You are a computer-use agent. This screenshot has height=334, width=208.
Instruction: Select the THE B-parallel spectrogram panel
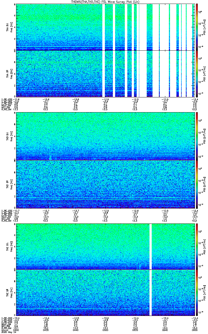pyautogui.click(x=105, y=293)
